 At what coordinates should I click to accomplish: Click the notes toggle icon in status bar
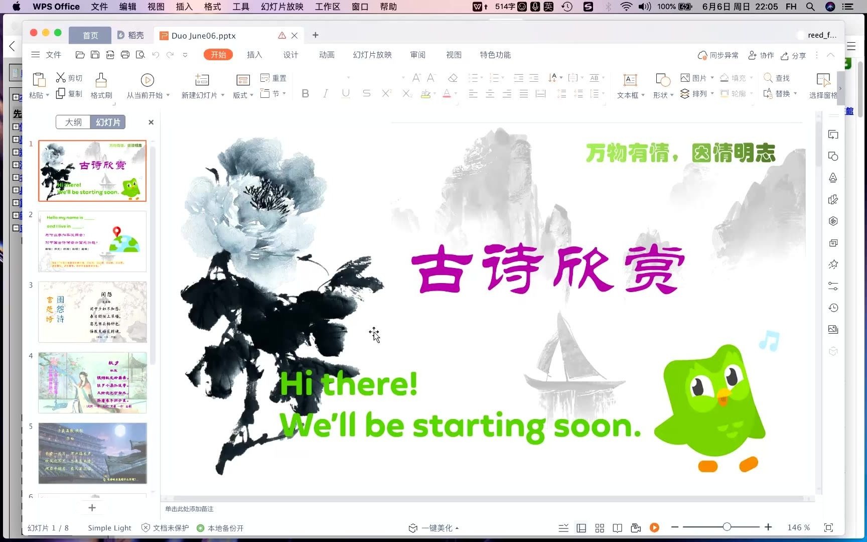(563, 528)
